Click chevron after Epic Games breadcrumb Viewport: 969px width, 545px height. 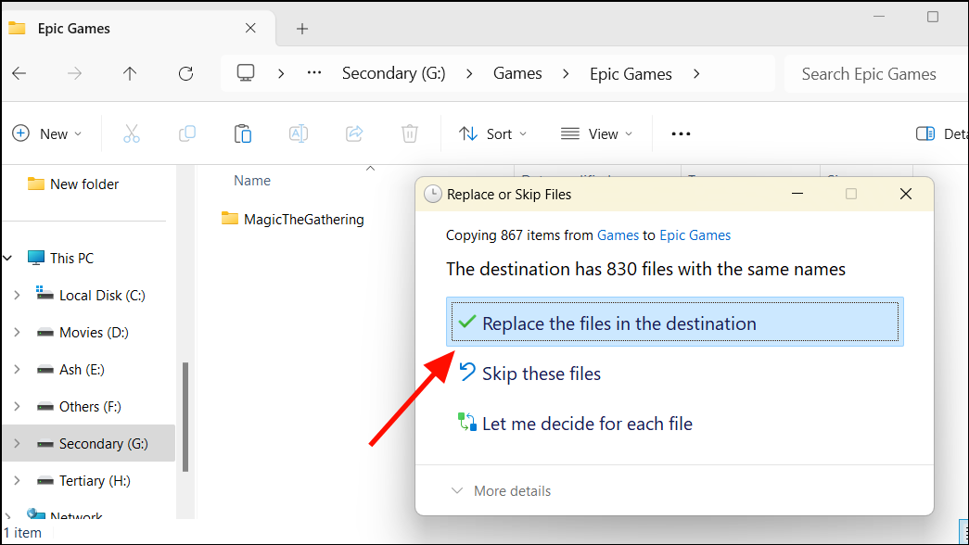(x=696, y=73)
